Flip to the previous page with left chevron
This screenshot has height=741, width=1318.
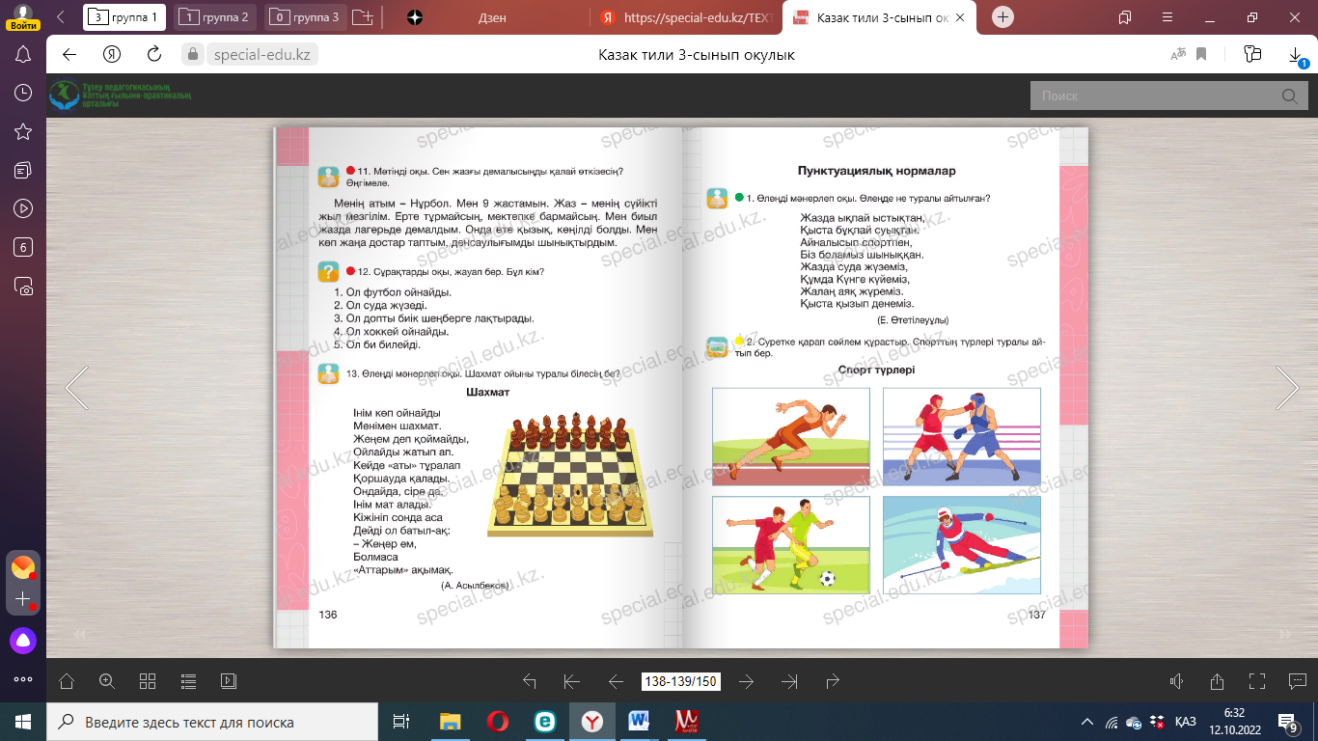click(x=76, y=388)
